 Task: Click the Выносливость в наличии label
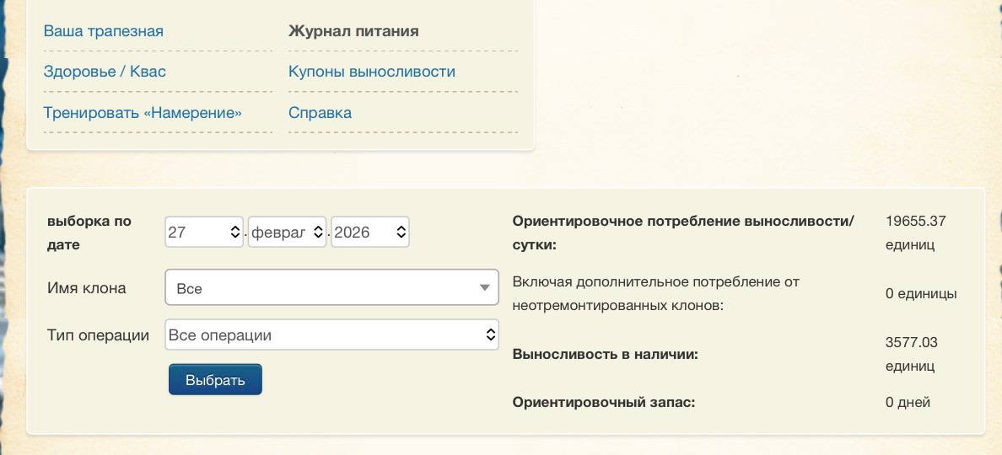(605, 354)
